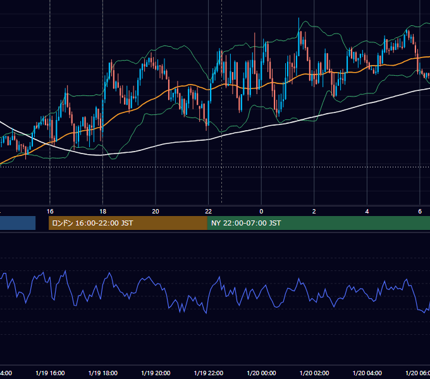This screenshot has height=379, width=430.
Task: Click the ロンドン 16:00-22:00 JST session bar
Action: (128, 223)
